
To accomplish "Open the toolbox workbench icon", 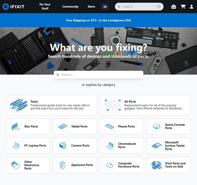I will click(174, 7).
